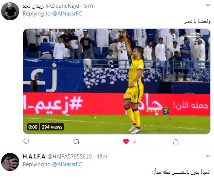Open the @HAIFA57955610 handle
This screenshot has width=214, height=178.
click(69, 157)
